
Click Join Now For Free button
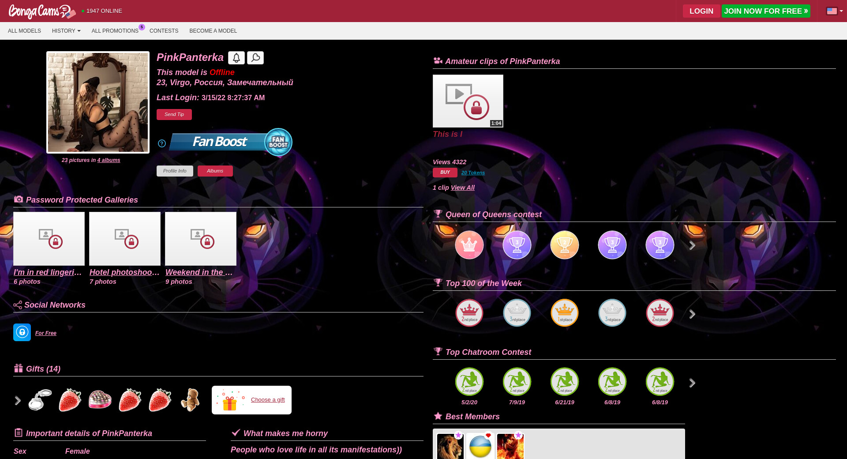766,11
